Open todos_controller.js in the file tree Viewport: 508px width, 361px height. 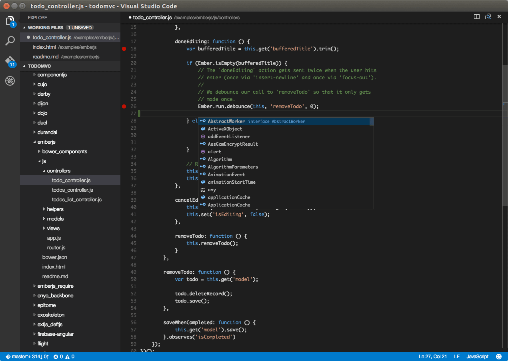72,190
